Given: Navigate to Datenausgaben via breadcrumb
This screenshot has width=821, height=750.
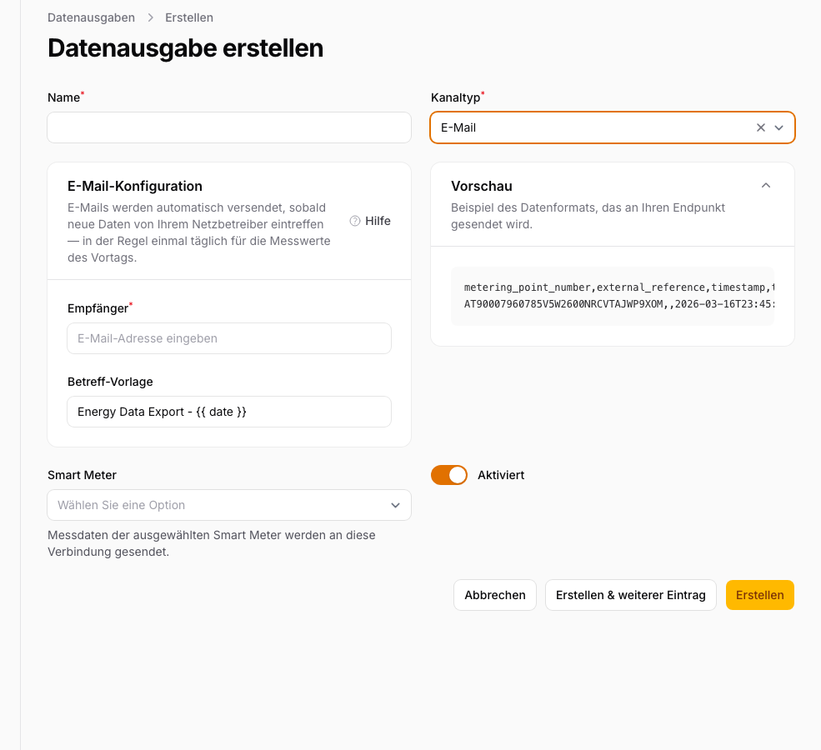Looking at the screenshot, I should click(x=91, y=17).
